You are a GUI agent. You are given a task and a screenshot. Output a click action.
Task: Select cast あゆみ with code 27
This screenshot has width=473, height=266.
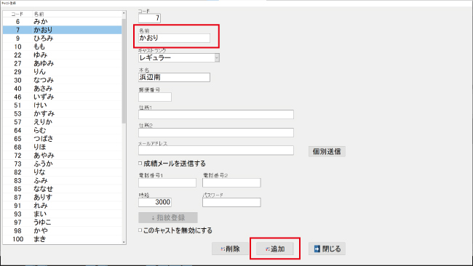[62, 63]
